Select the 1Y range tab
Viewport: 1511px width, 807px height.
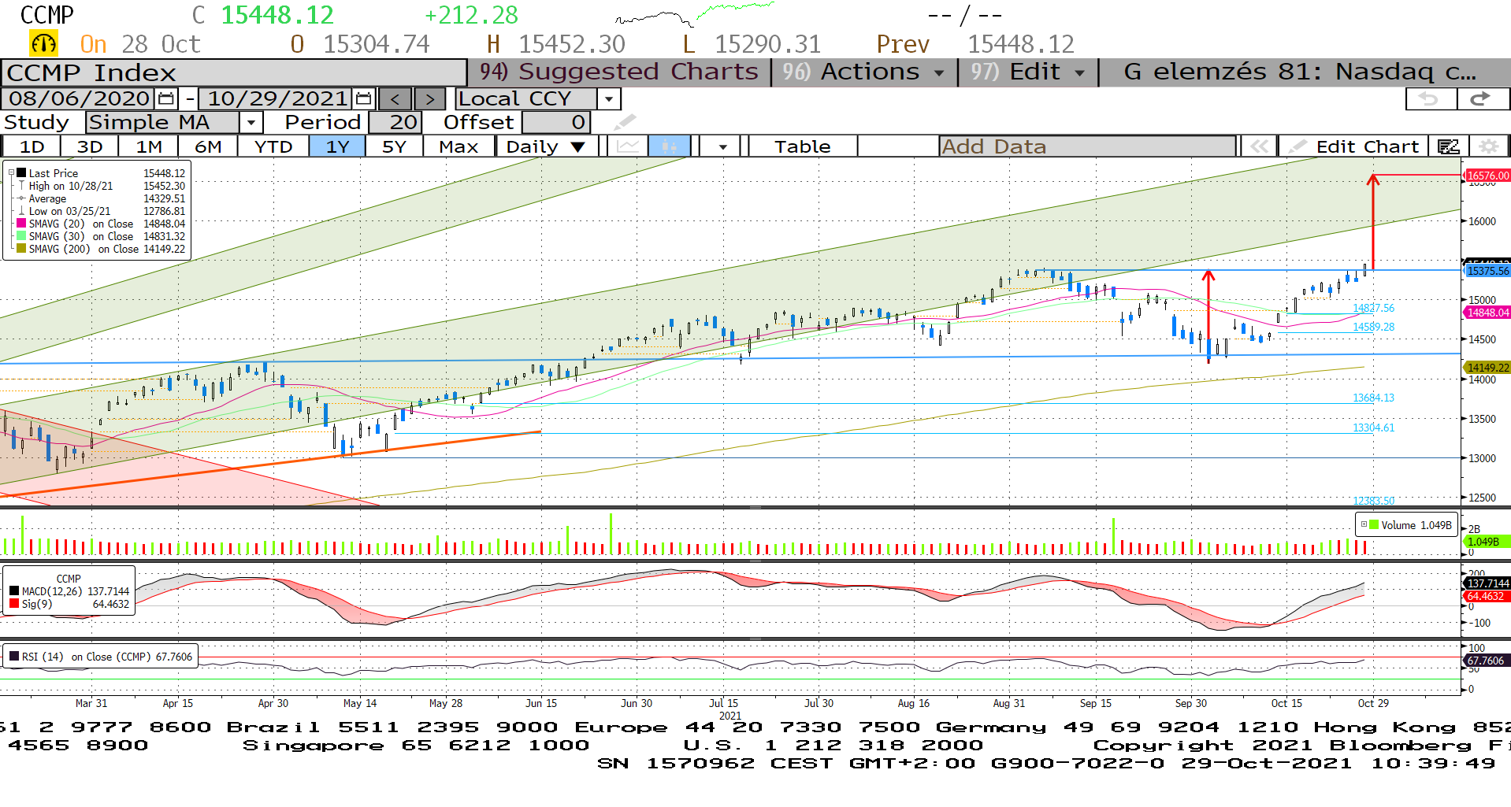[x=337, y=146]
